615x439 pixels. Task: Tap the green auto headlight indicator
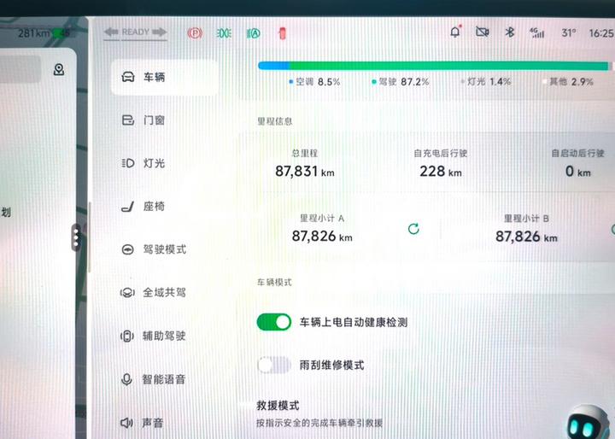click(254, 34)
